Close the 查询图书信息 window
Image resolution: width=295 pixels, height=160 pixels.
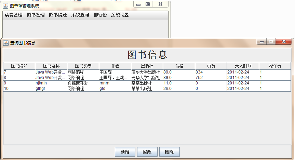(284, 42)
